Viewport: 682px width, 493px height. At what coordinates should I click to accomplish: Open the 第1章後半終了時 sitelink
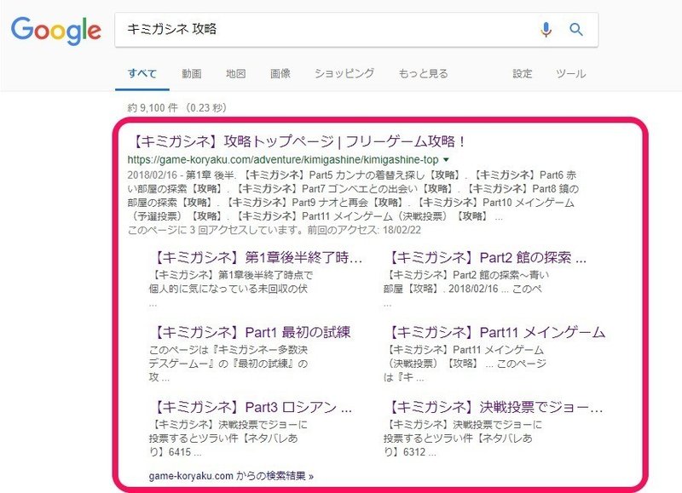click(256, 259)
